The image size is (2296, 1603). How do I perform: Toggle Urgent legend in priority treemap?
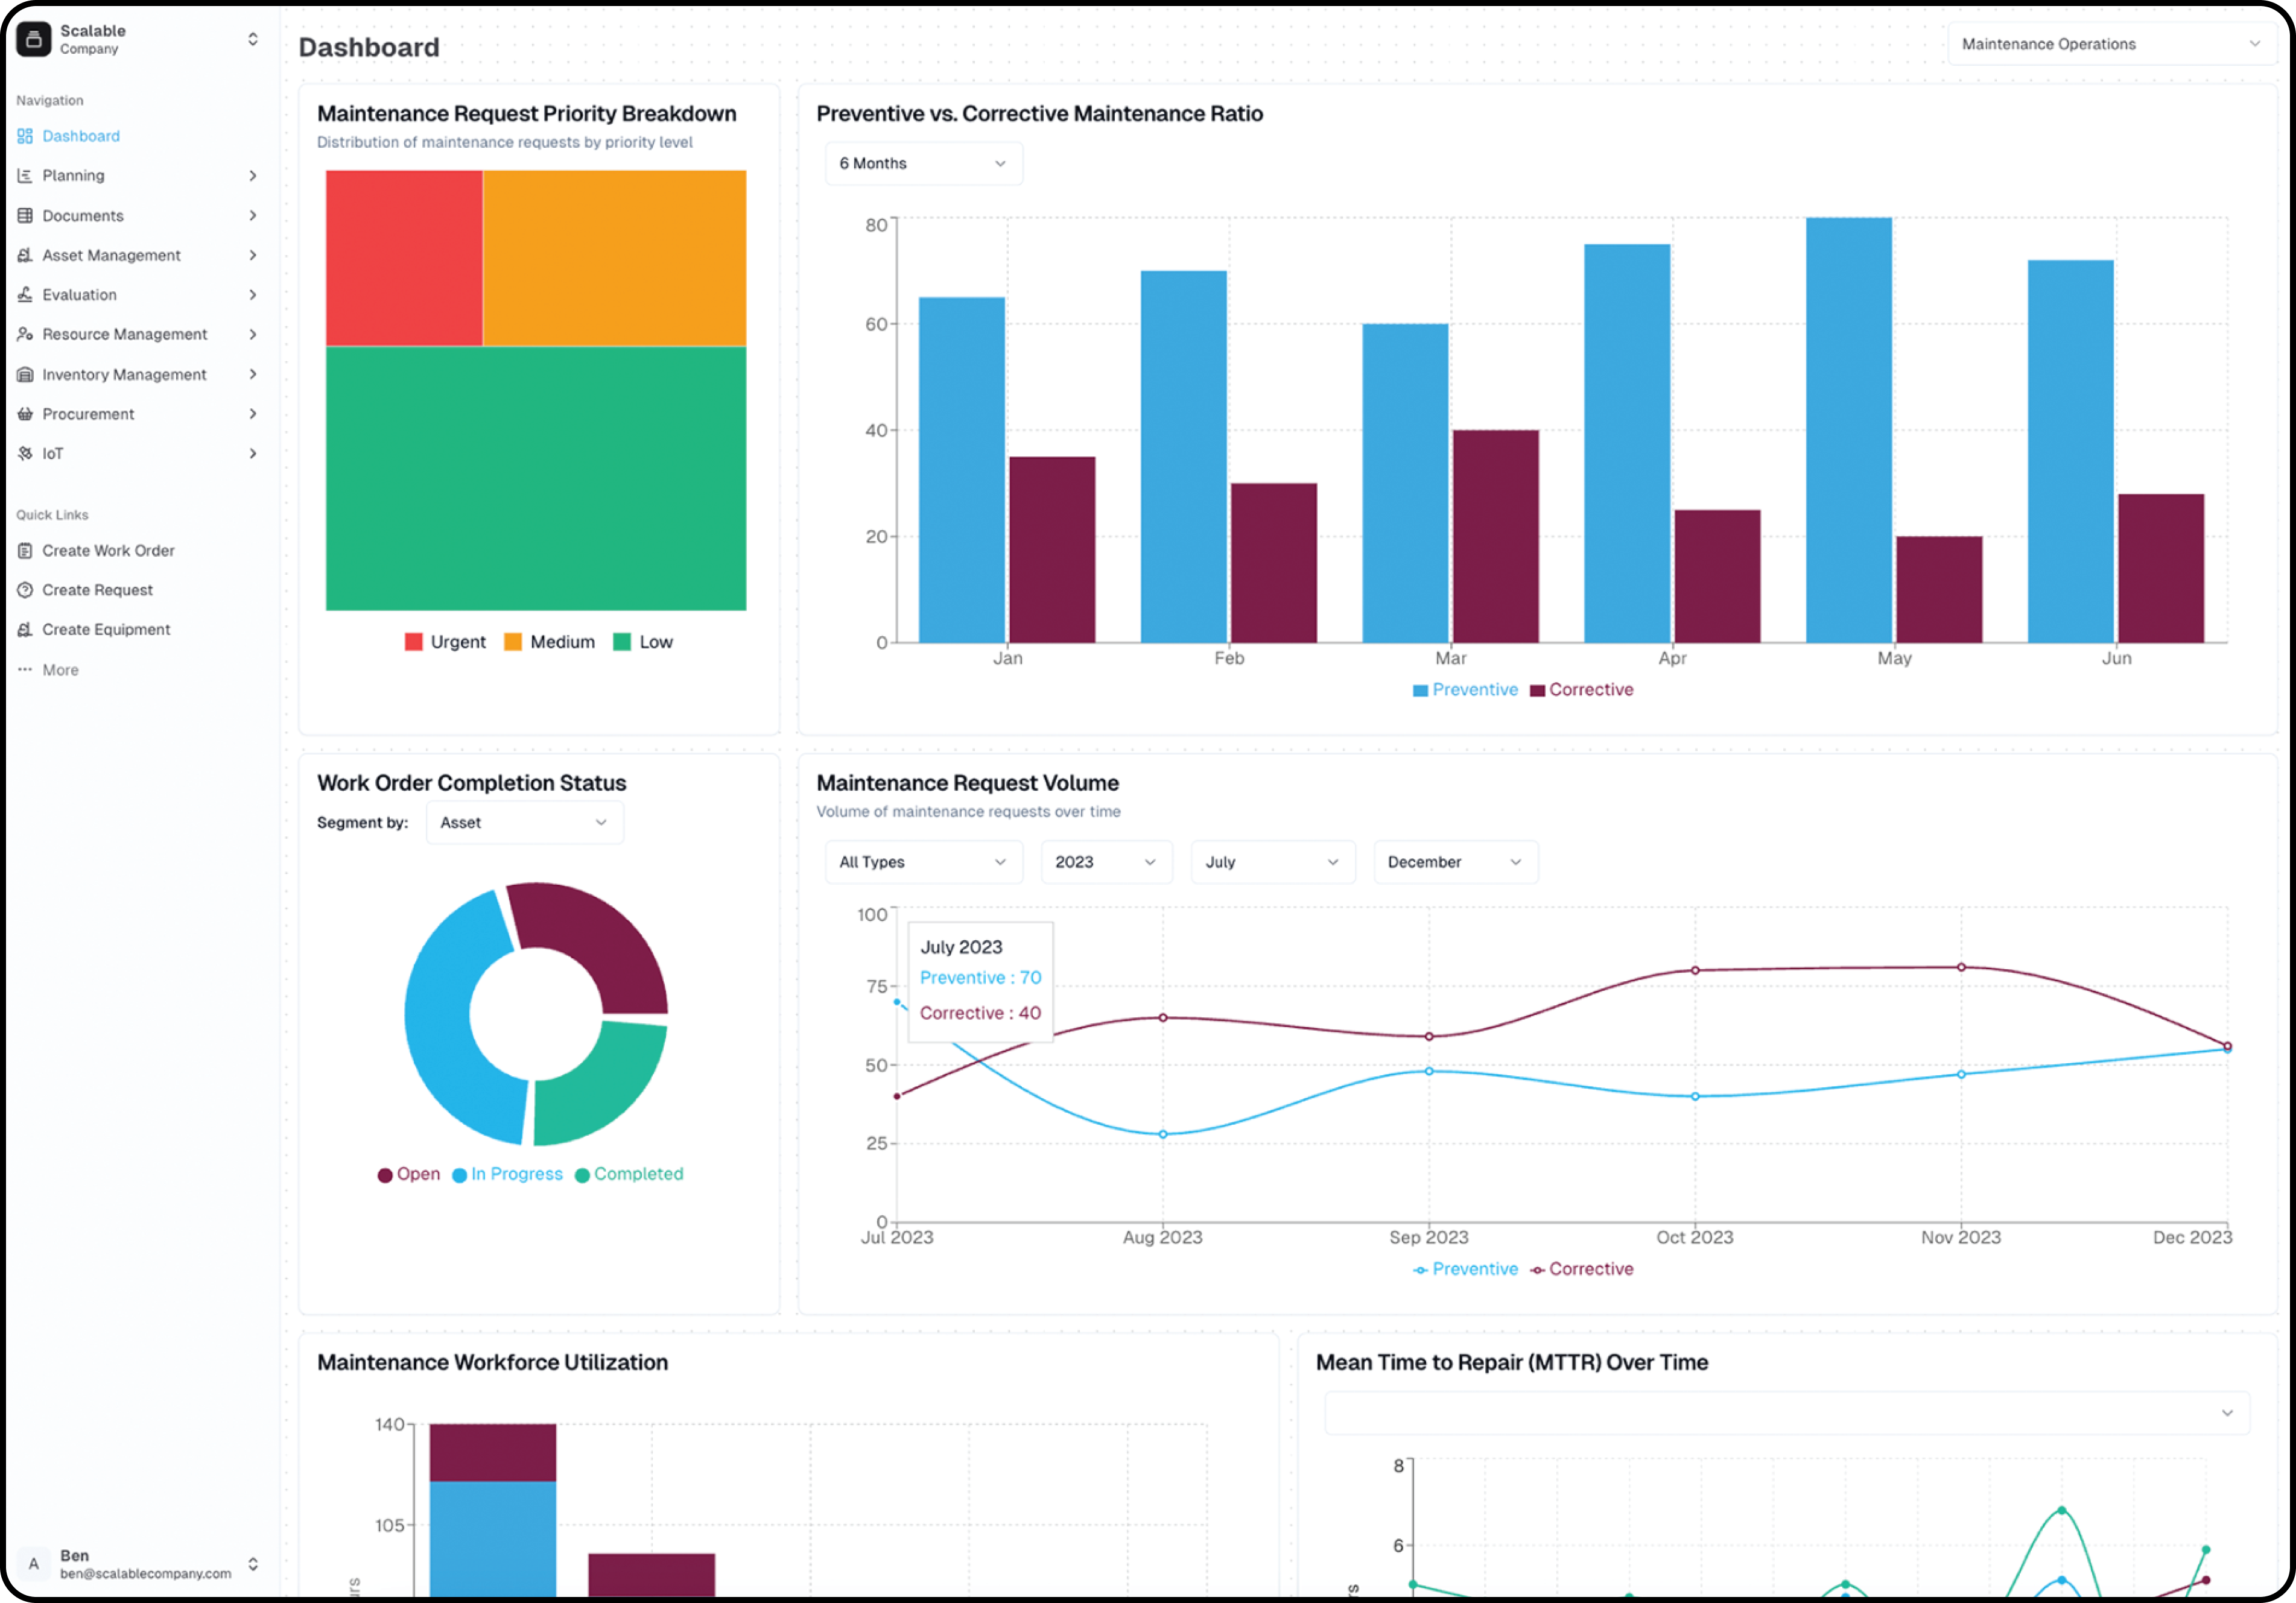(x=445, y=642)
